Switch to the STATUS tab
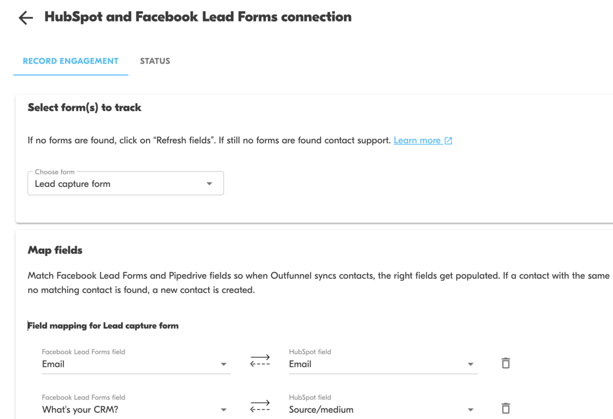Viewport: 613px width, 419px height. click(x=155, y=61)
